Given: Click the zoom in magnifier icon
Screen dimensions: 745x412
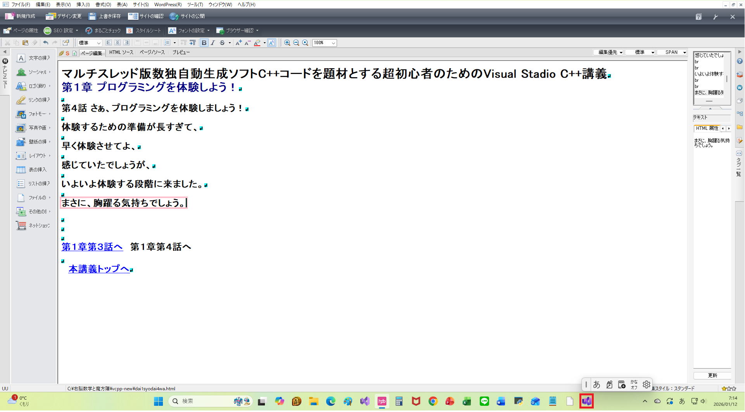Looking at the screenshot, I should click(287, 43).
